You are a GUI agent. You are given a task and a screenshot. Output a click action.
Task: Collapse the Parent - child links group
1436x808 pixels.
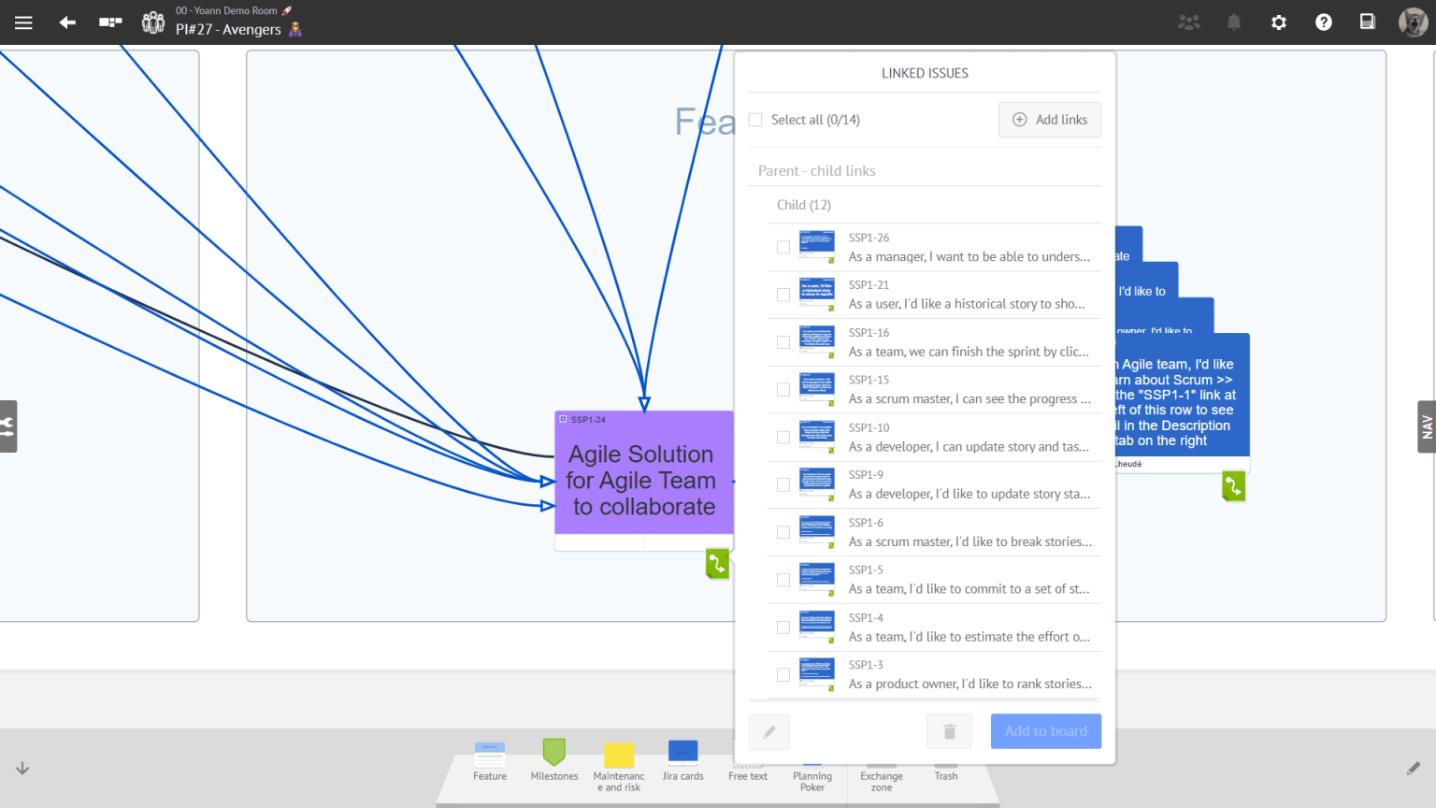[x=816, y=170]
